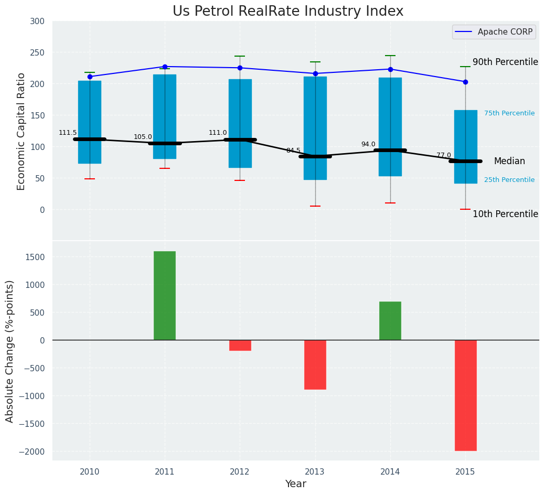Select the green 2011 change bar
545x494 pixels.
[x=165, y=295]
